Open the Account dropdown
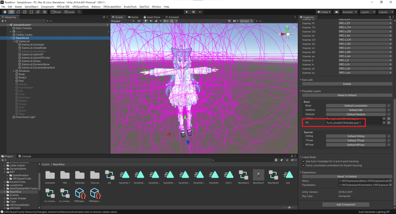 [x=349, y=12]
